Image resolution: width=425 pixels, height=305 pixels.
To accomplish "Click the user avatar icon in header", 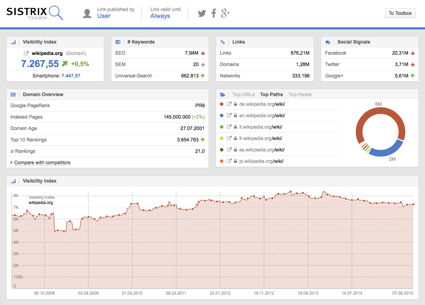I will (87, 13).
